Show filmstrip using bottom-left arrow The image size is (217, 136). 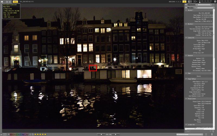[1, 134]
